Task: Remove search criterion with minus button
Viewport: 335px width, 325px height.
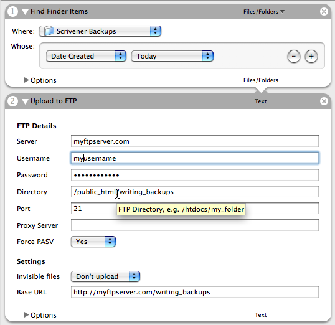Action: [294, 57]
